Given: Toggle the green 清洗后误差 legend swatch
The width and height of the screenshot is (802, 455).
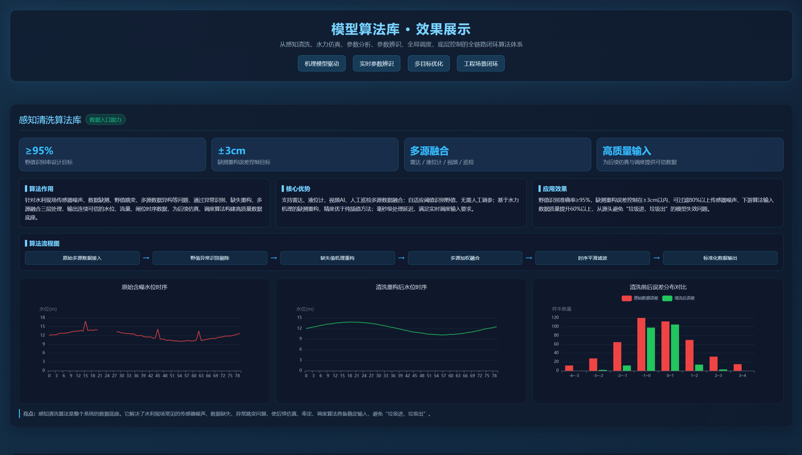Looking at the screenshot, I should click(x=667, y=298).
